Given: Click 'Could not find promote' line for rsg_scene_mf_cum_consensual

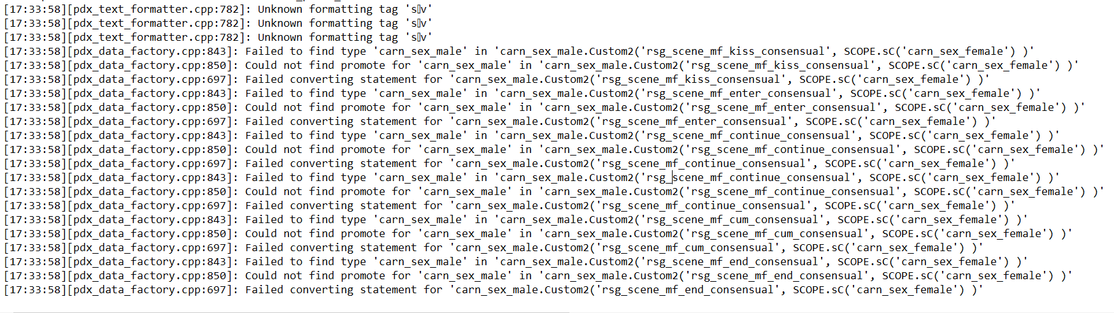Looking at the screenshot, I should pos(538,233).
